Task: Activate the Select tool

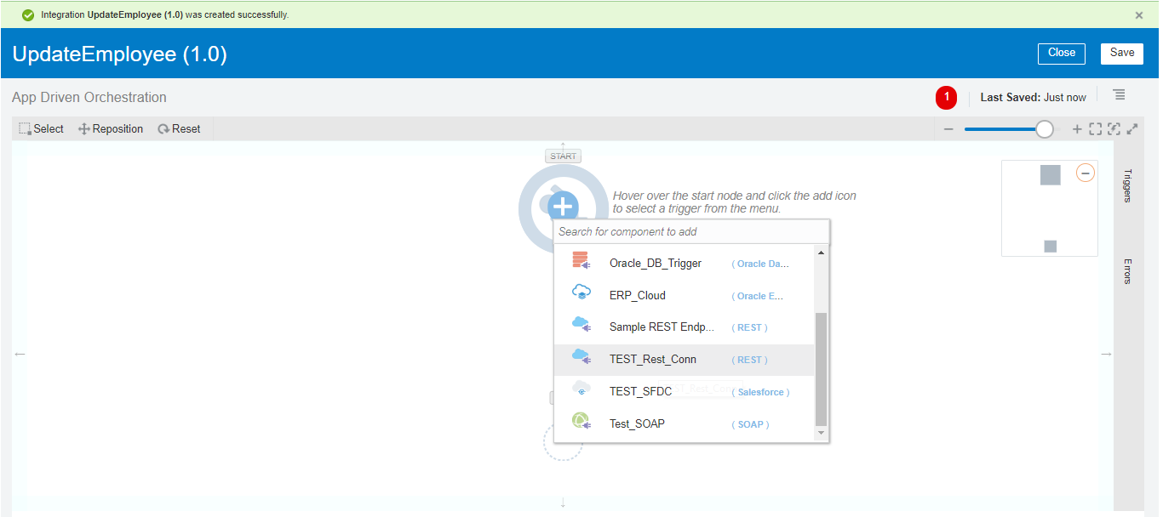Action: tap(42, 129)
